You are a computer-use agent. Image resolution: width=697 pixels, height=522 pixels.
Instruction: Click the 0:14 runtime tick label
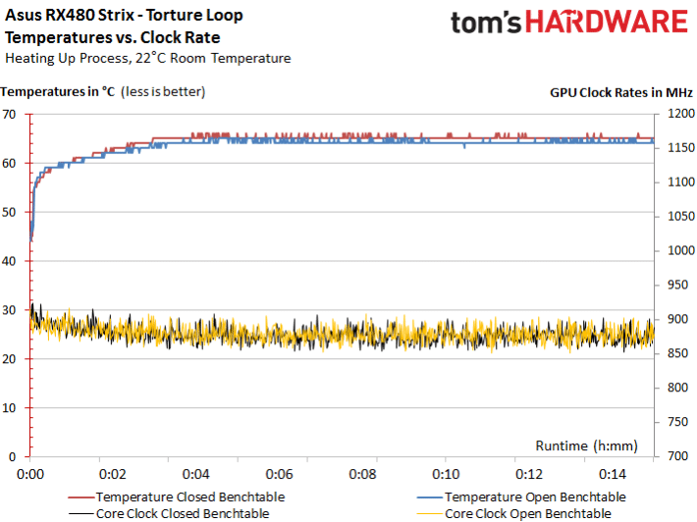pyautogui.click(x=613, y=475)
